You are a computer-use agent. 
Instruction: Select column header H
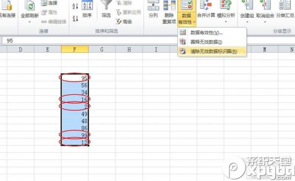tap(129, 50)
